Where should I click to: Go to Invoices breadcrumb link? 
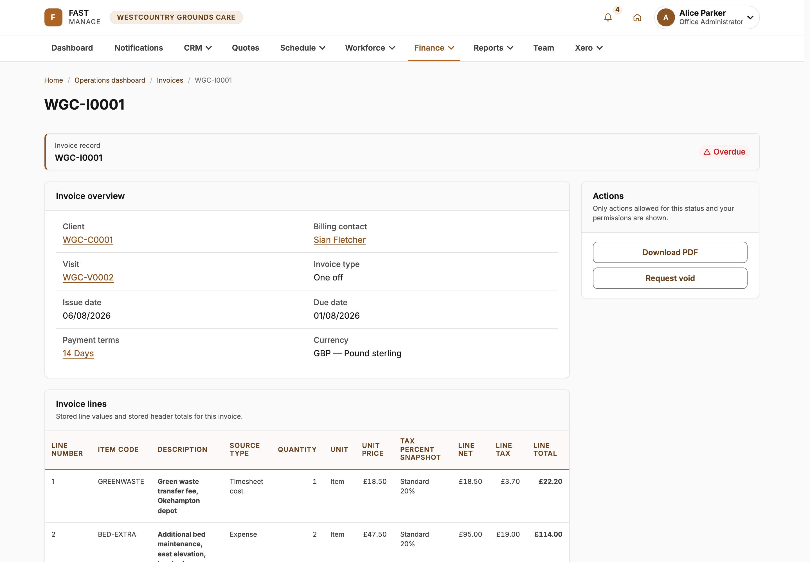tap(170, 80)
